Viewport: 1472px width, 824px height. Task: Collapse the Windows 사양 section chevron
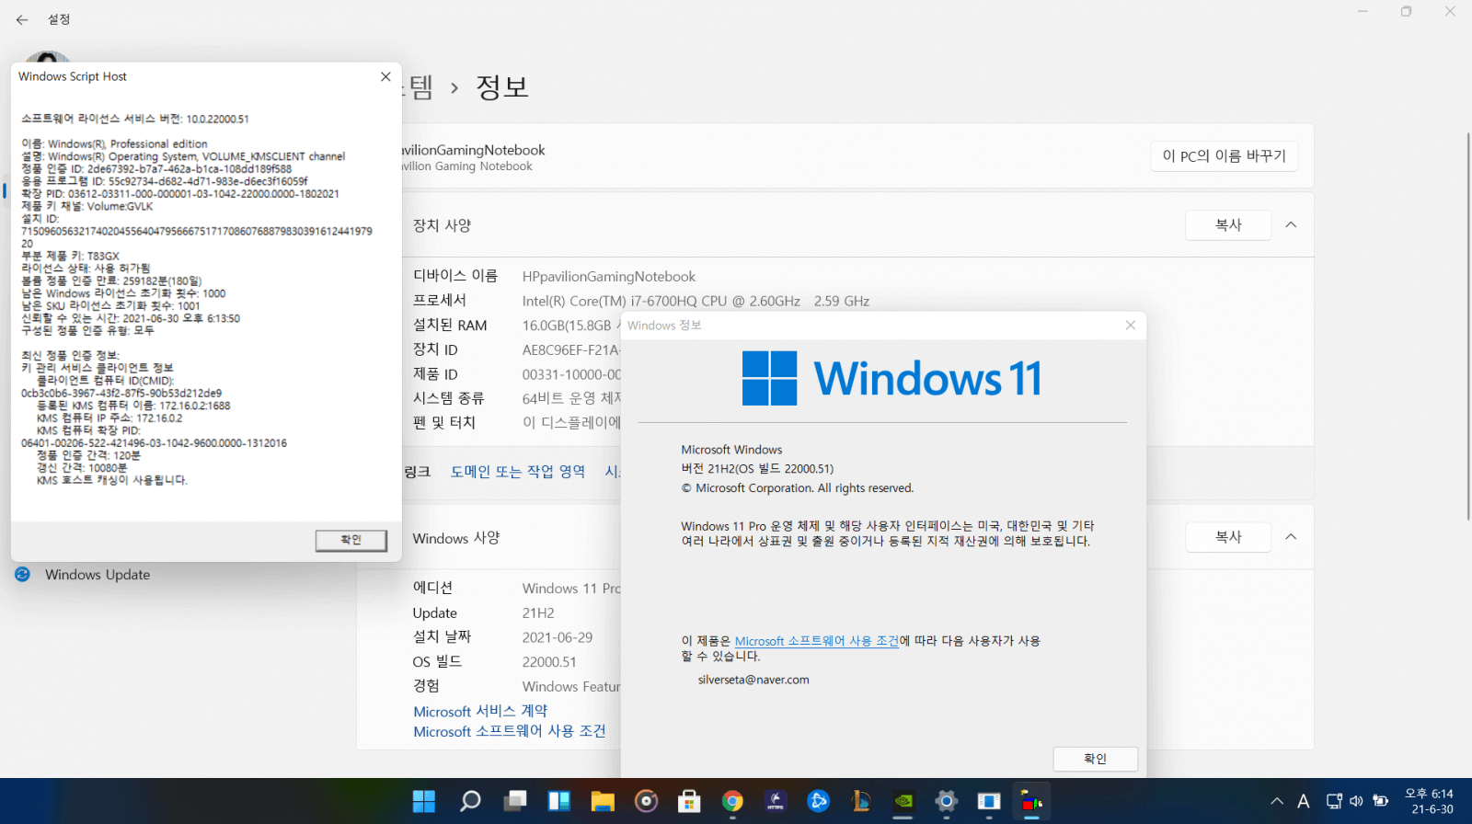tap(1291, 536)
